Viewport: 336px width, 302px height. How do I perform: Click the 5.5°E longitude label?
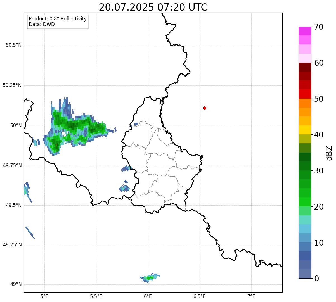tap(96, 296)
